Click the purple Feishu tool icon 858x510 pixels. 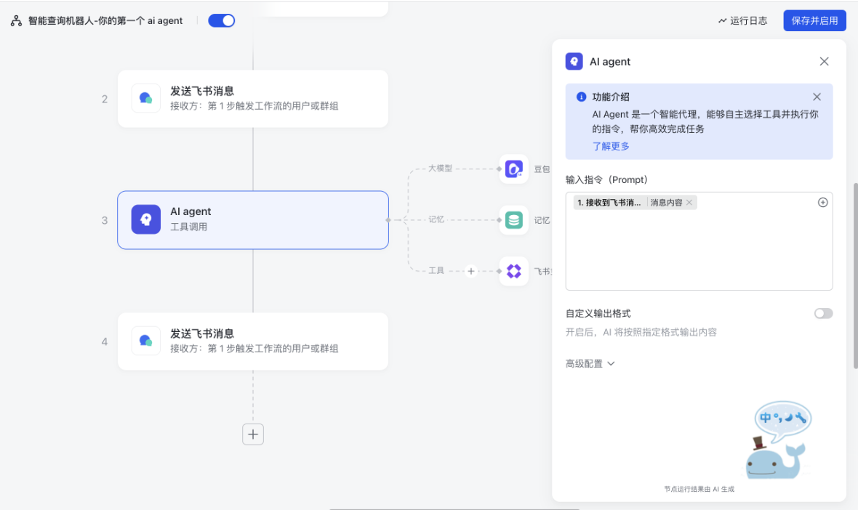coord(514,271)
